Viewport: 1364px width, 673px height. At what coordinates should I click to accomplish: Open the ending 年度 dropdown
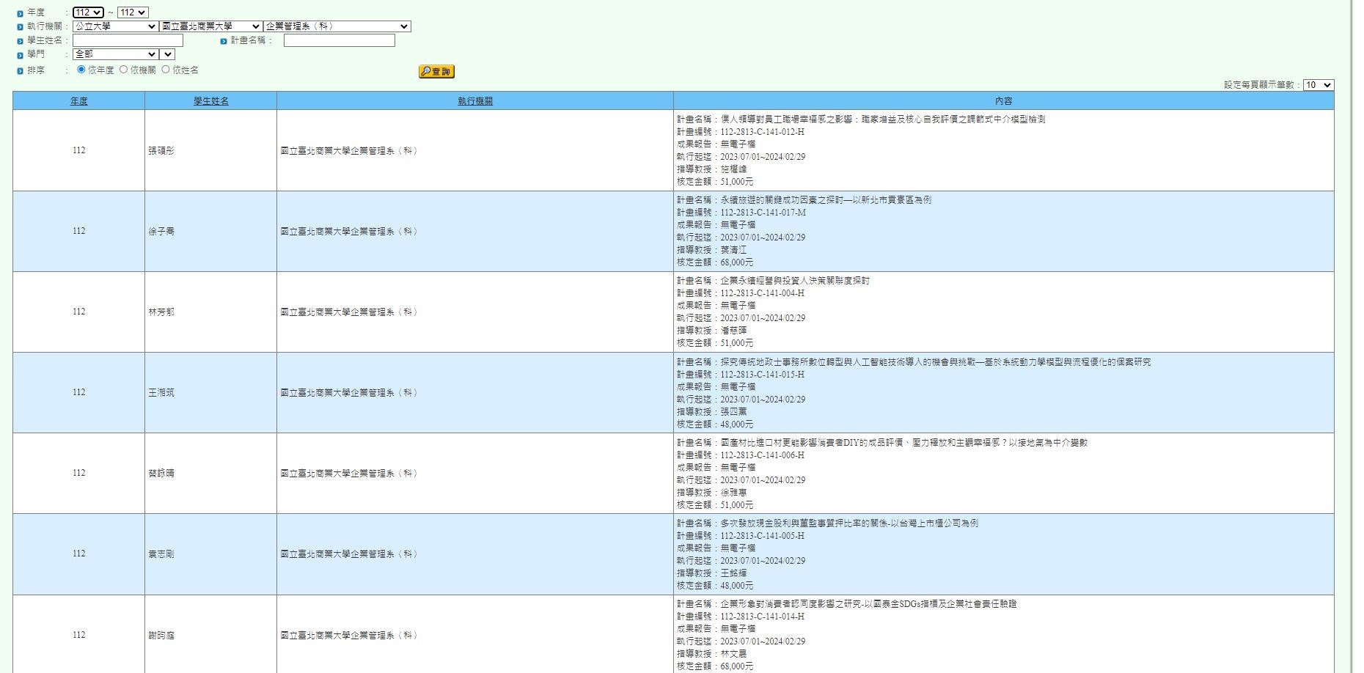(133, 12)
